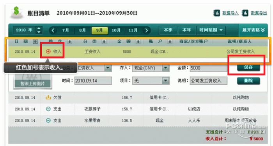Filter by 本季 this quarter
The image size is (273, 146).
point(168,30)
